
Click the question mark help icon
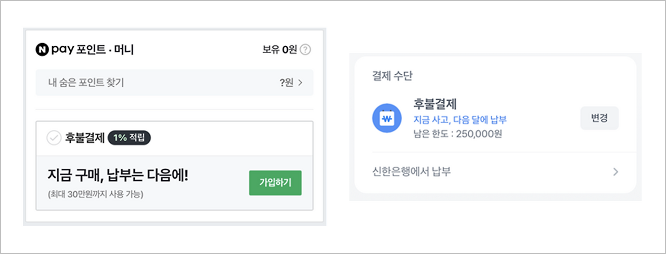click(305, 50)
